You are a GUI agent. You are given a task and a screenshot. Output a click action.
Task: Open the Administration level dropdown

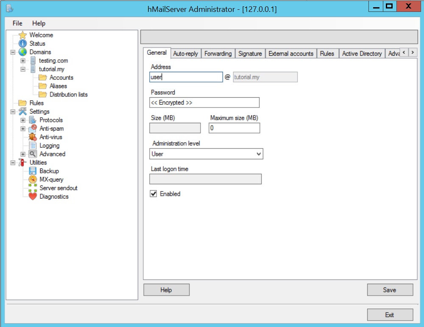[206, 154]
